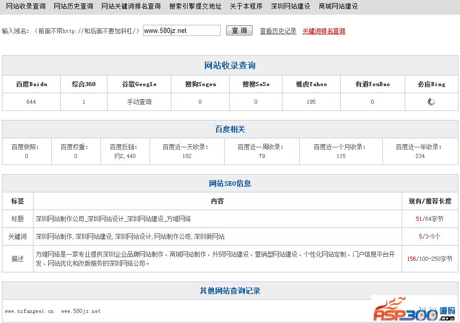This screenshot has height=323, width=460.
Task: Click the 百度快照 label
Action: [25, 147]
